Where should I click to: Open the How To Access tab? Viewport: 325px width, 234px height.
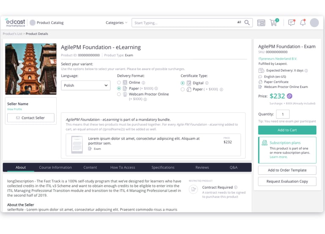click(122, 168)
